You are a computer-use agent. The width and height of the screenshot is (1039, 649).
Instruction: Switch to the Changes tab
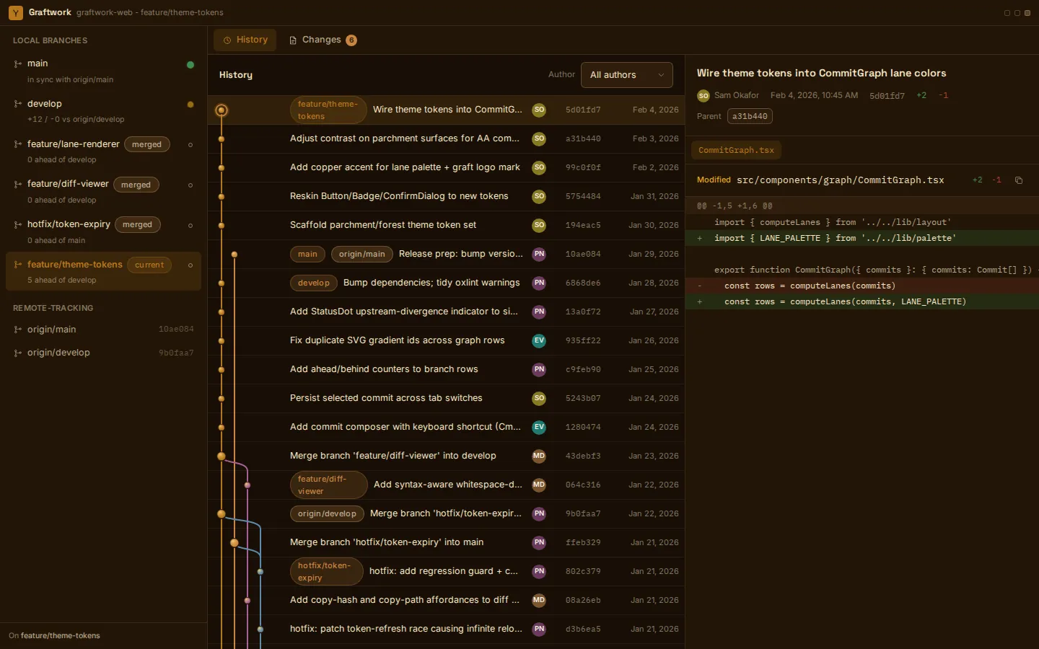[x=323, y=40]
